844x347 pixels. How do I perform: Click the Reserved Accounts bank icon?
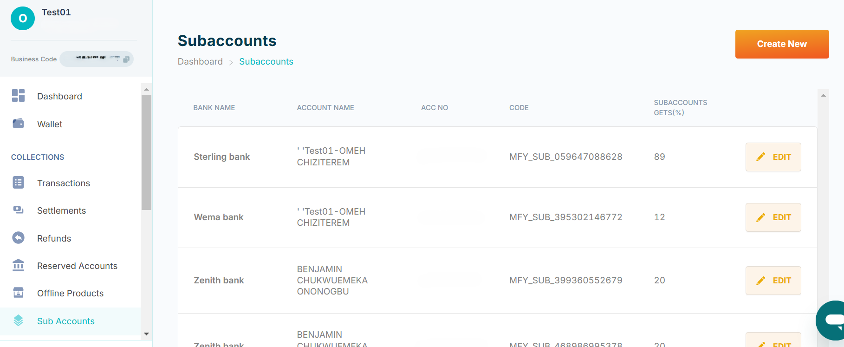coord(18,265)
